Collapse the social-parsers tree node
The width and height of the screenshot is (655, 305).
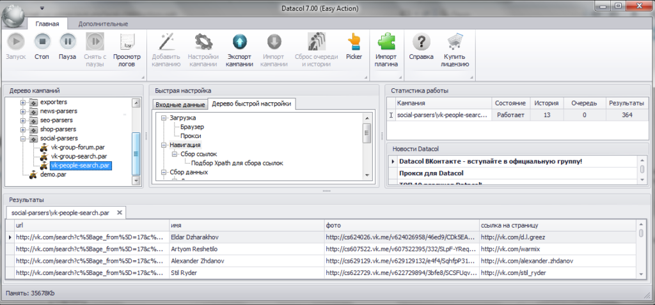point(23,138)
